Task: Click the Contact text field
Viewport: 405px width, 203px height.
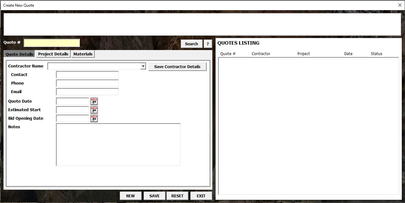Action: (87, 75)
